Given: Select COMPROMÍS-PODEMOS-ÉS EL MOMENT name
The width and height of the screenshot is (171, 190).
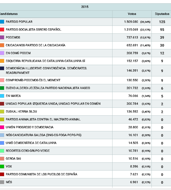Looking at the screenshot, I should pos(33,80).
